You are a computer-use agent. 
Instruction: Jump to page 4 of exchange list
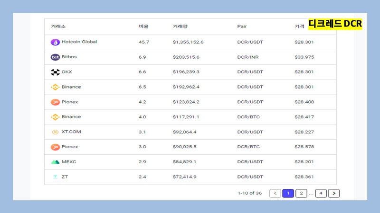321,193
